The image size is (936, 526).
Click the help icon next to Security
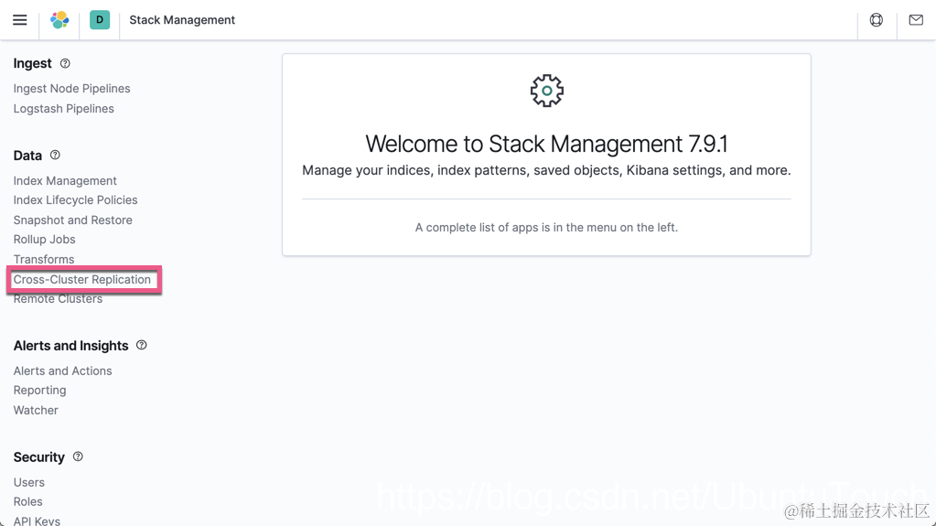tap(78, 456)
